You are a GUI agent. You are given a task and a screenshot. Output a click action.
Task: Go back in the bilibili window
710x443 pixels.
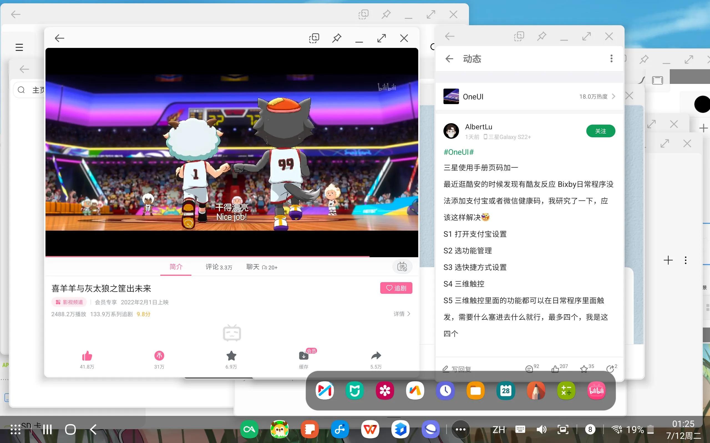click(x=59, y=38)
